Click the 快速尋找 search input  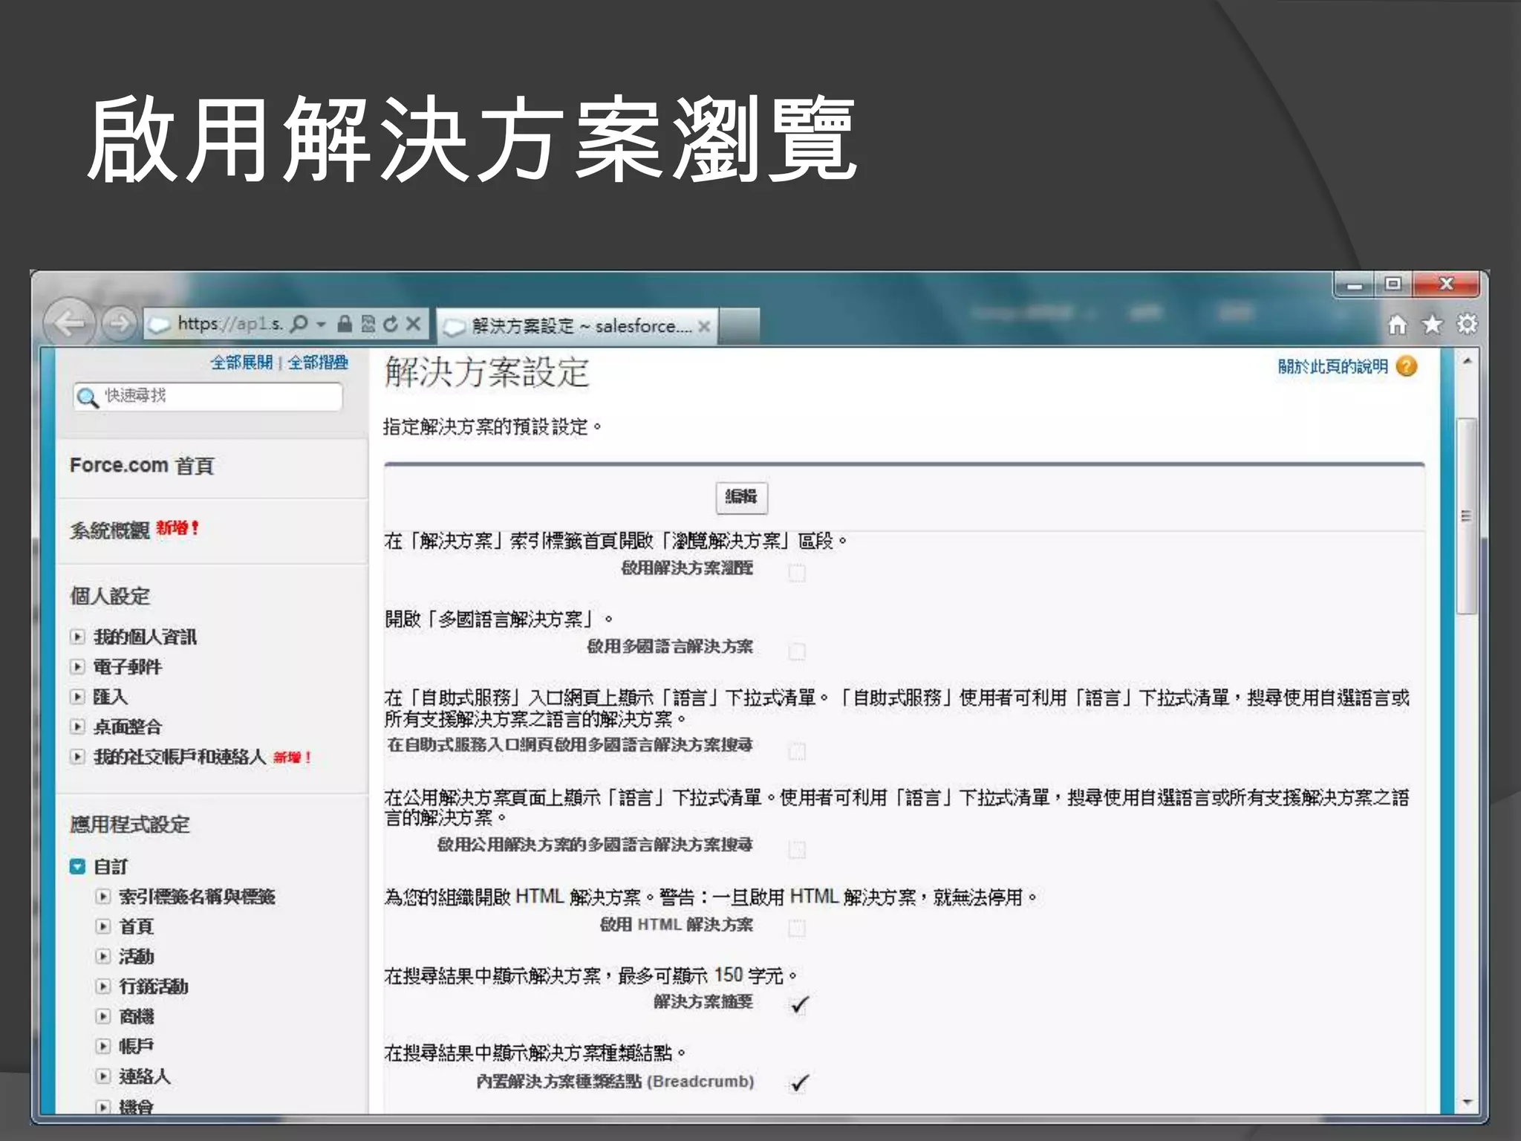[x=208, y=397]
